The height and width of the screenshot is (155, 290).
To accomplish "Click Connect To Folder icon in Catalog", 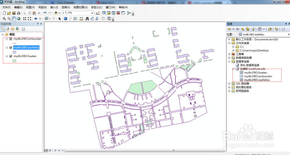I will click(x=270, y=29).
